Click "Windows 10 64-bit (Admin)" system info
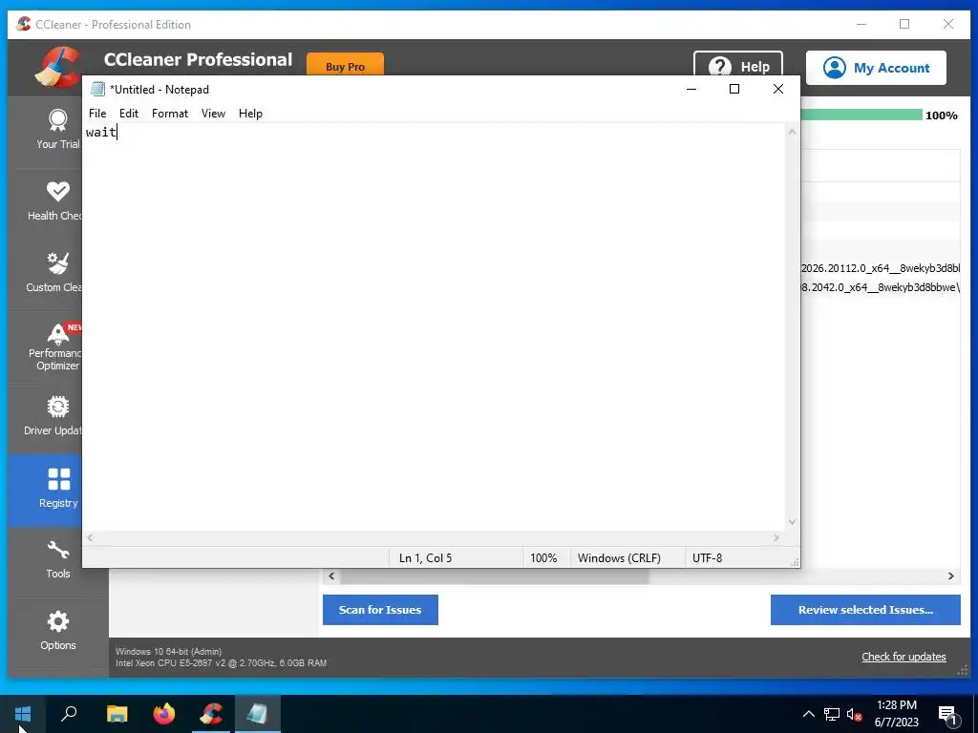This screenshot has width=978, height=733. tap(168, 651)
